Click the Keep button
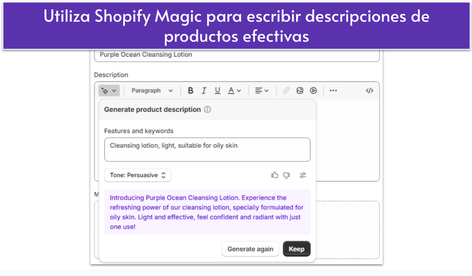 tap(297, 249)
